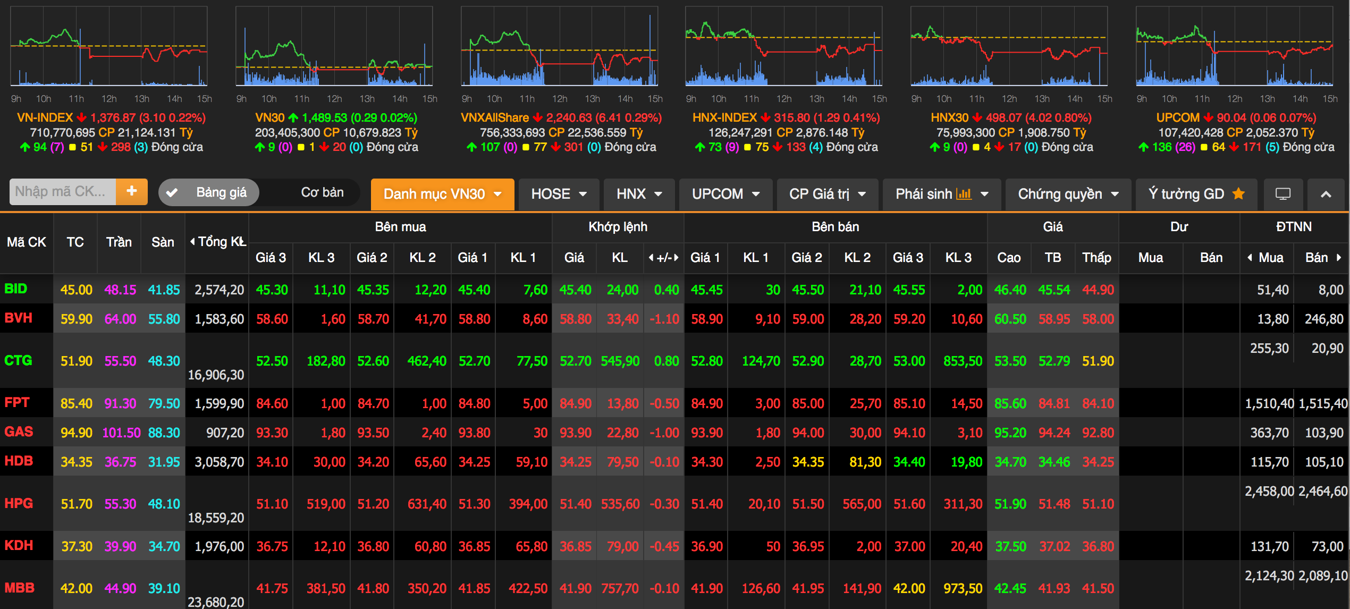Click the right arrow after ĐTNN Bán
The image size is (1350, 609).
pos(1339,258)
